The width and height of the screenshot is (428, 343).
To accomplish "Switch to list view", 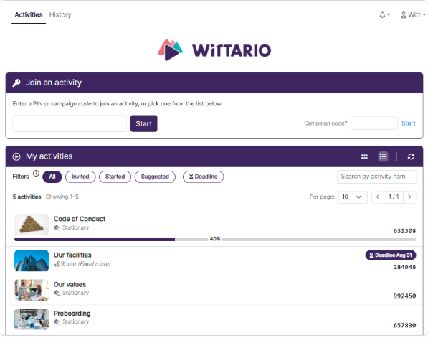I will pos(383,156).
